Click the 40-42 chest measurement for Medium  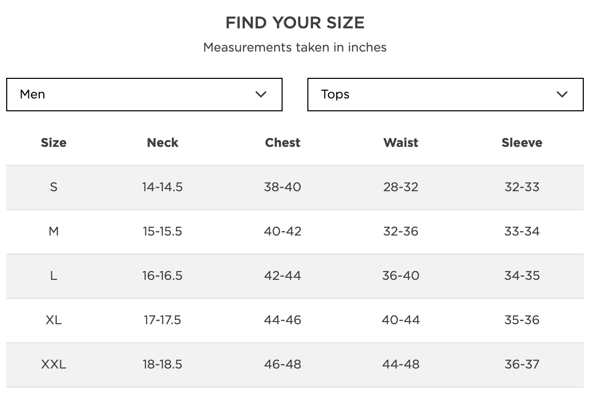[283, 231]
